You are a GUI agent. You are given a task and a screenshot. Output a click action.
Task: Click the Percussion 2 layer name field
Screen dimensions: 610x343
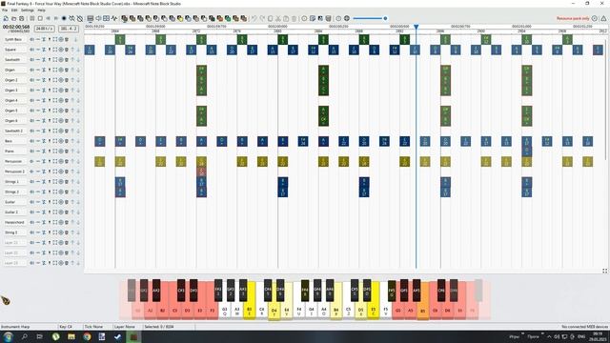point(15,171)
